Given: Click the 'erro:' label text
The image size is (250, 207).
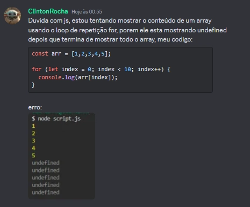Looking at the screenshot, I should coord(35,107).
